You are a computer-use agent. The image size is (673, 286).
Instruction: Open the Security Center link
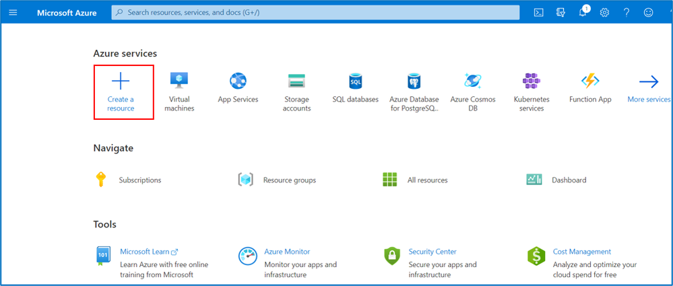pyautogui.click(x=432, y=252)
